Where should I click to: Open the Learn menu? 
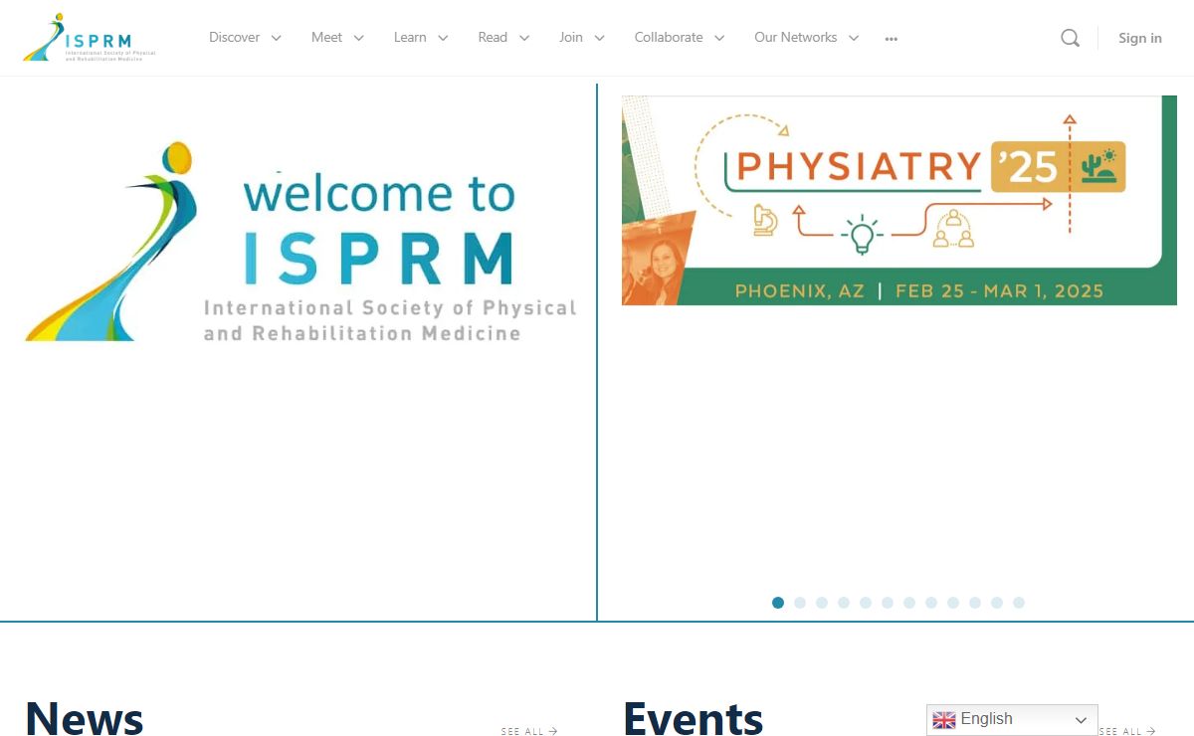pos(410,37)
